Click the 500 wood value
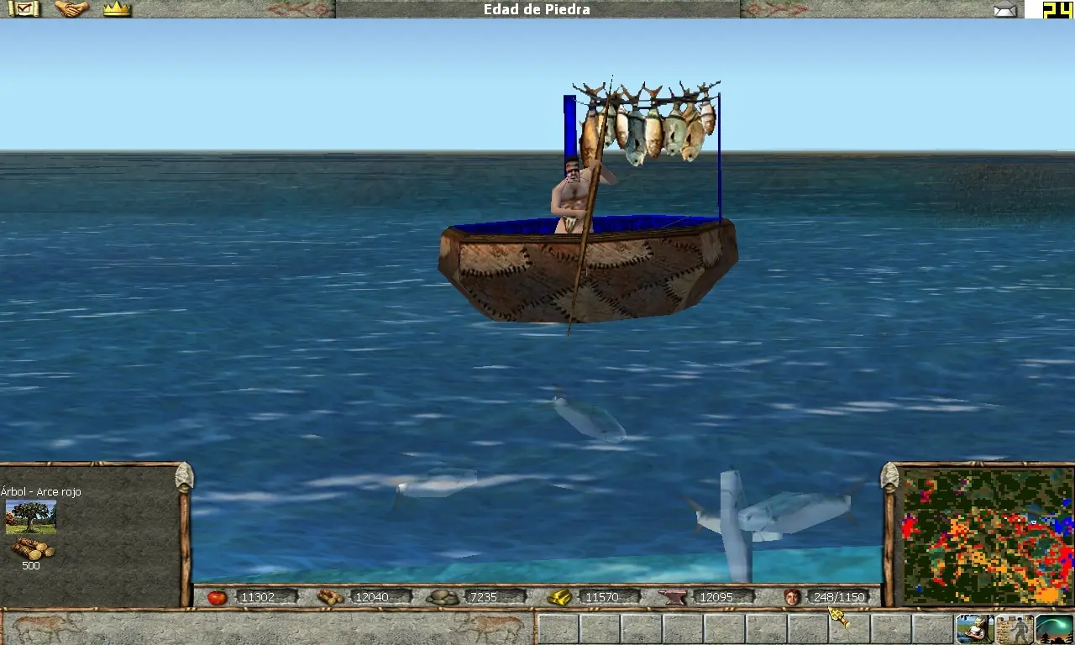Viewport: 1075px width, 645px height. (x=31, y=566)
